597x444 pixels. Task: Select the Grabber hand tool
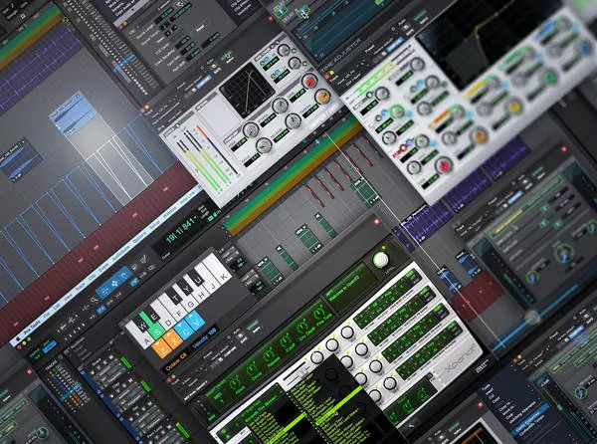[x=124, y=275]
